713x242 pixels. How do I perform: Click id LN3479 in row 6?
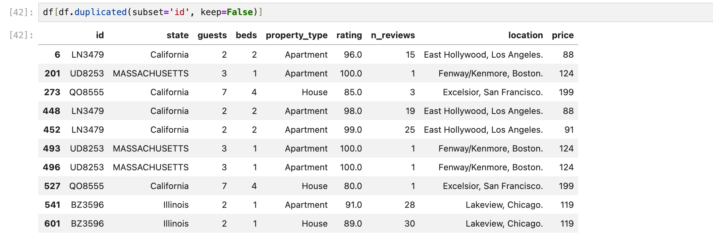point(88,55)
